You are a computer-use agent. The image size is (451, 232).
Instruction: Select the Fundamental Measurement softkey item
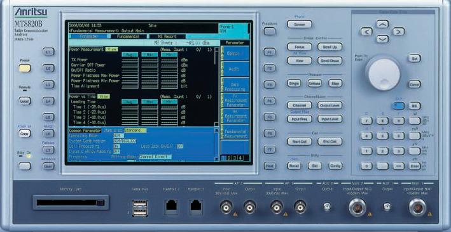coord(235,132)
